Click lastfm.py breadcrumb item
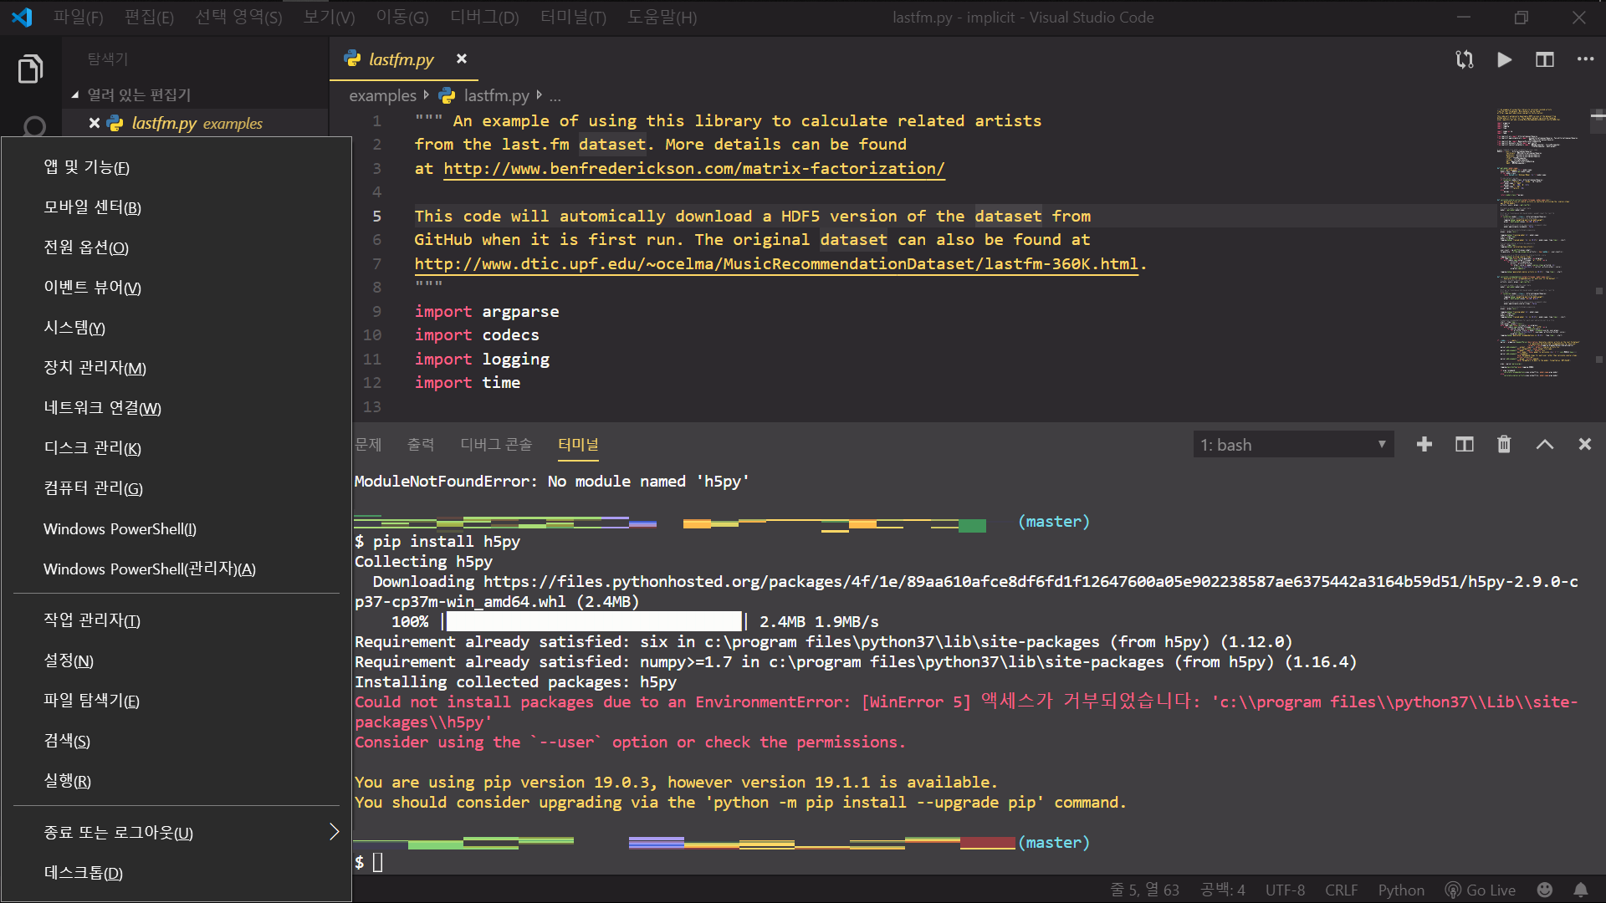Screen dimensions: 1606x903 click(487, 96)
